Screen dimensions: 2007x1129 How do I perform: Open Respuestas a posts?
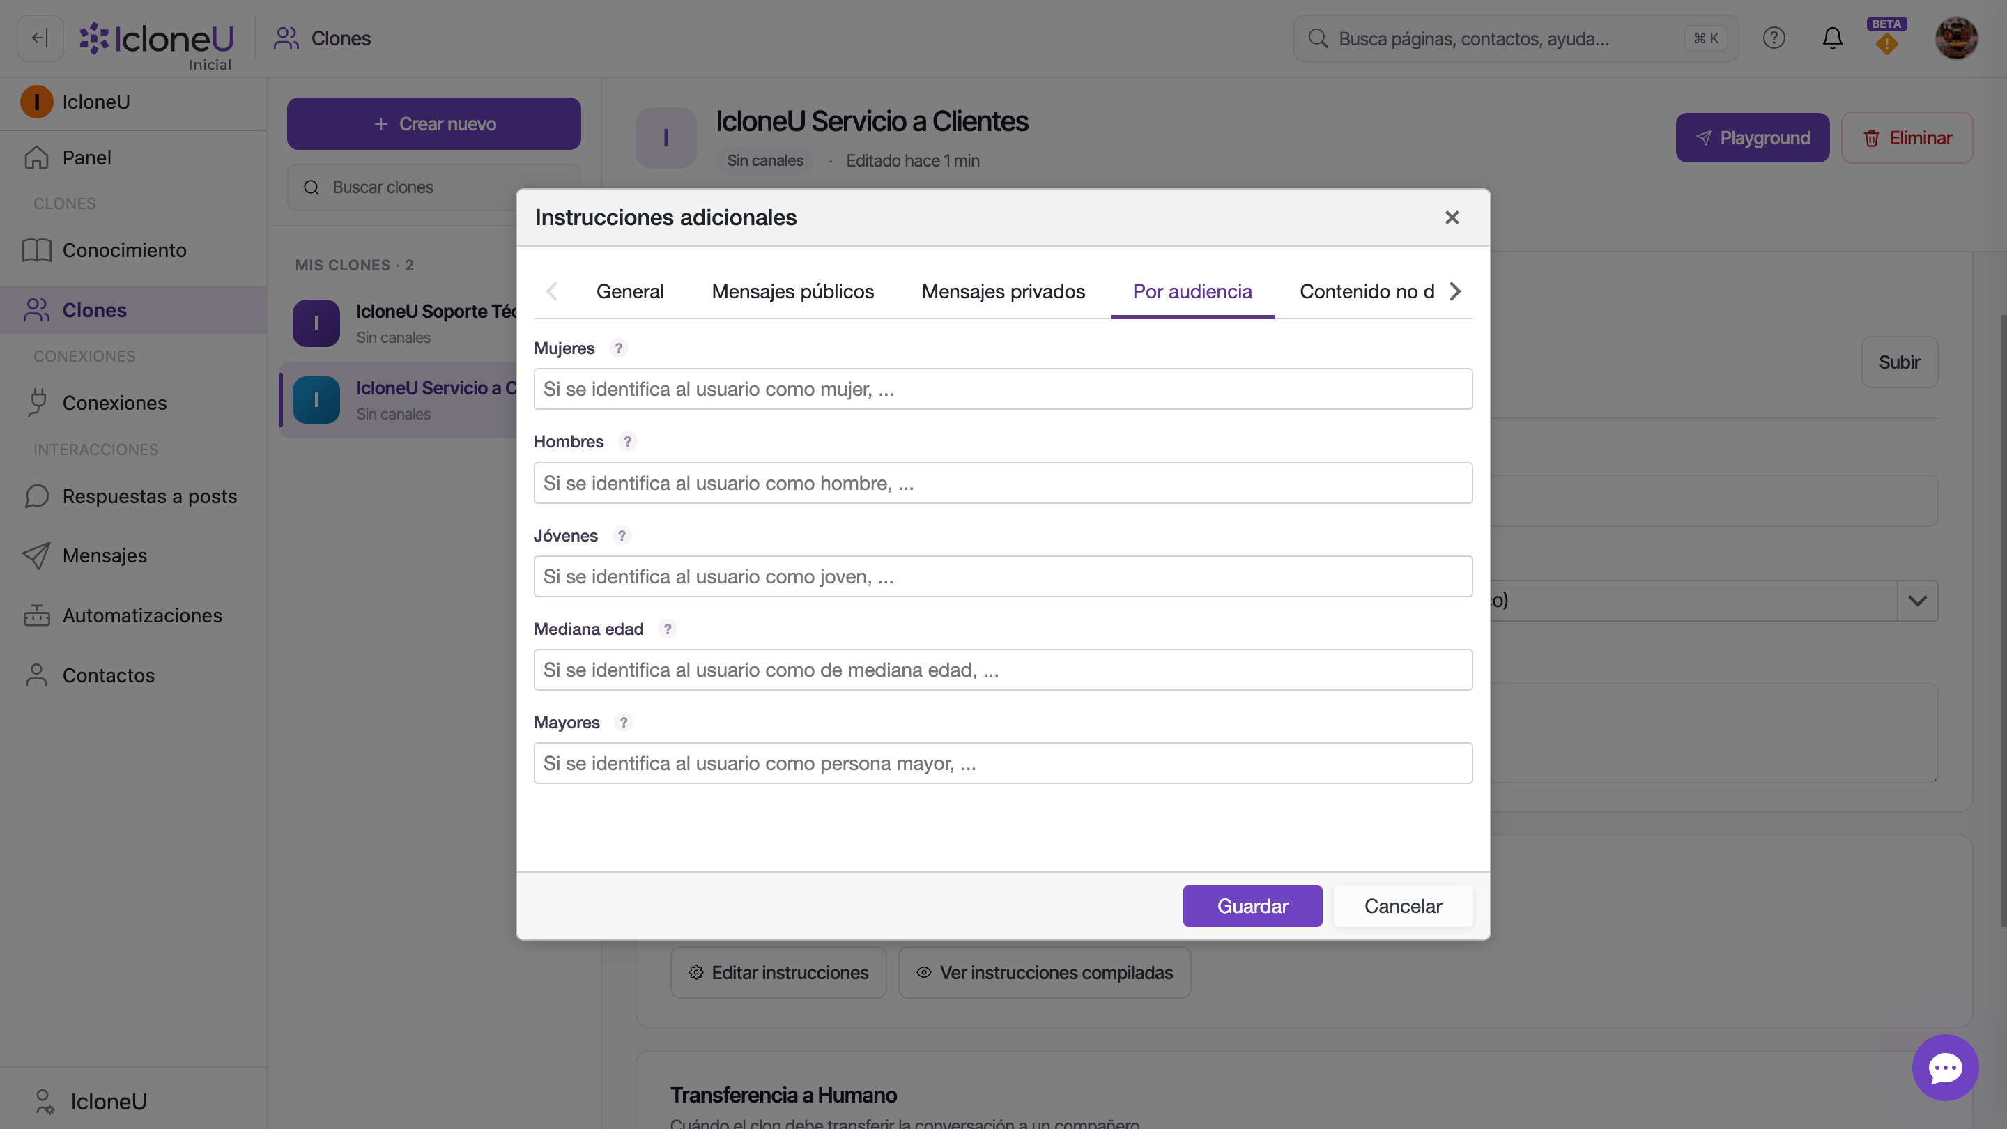(133, 496)
